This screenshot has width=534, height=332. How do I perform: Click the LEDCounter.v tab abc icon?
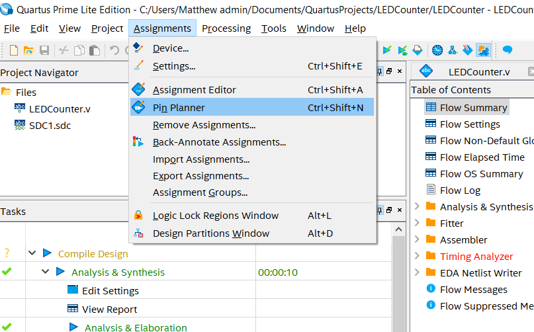pyautogui.click(x=426, y=71)
